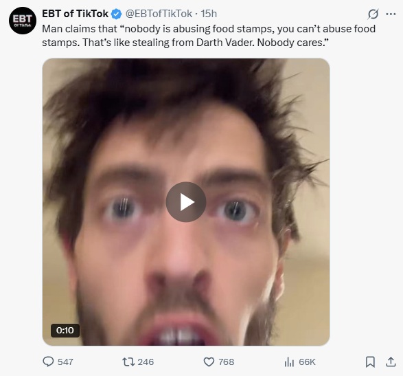The height and width of the screenshot is (376, 403).
Task: Click the EBT of TikTok display name
Action: point(75,14)
